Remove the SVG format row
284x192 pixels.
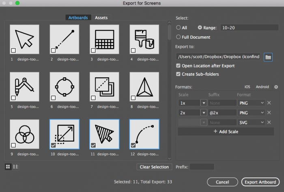pos(269,122)
